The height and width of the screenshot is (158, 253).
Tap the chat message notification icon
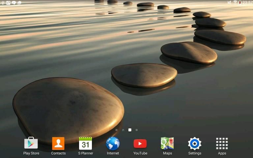click(14, 3)
